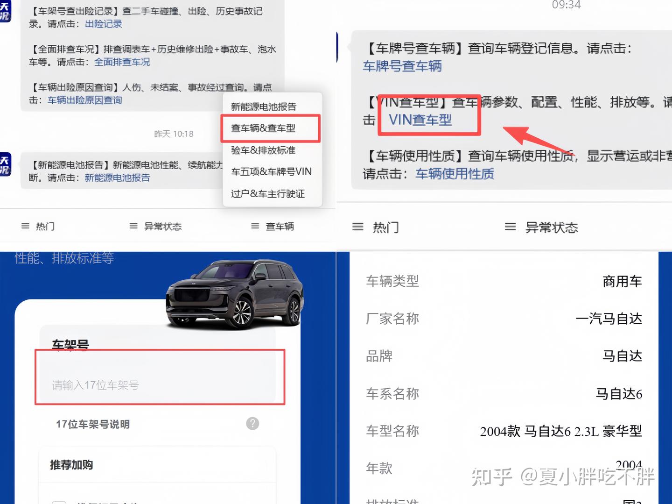The height and width of the screenshot is (504, 672).
Task: Click the 推荐加购 heading
Action: [71, 465]
